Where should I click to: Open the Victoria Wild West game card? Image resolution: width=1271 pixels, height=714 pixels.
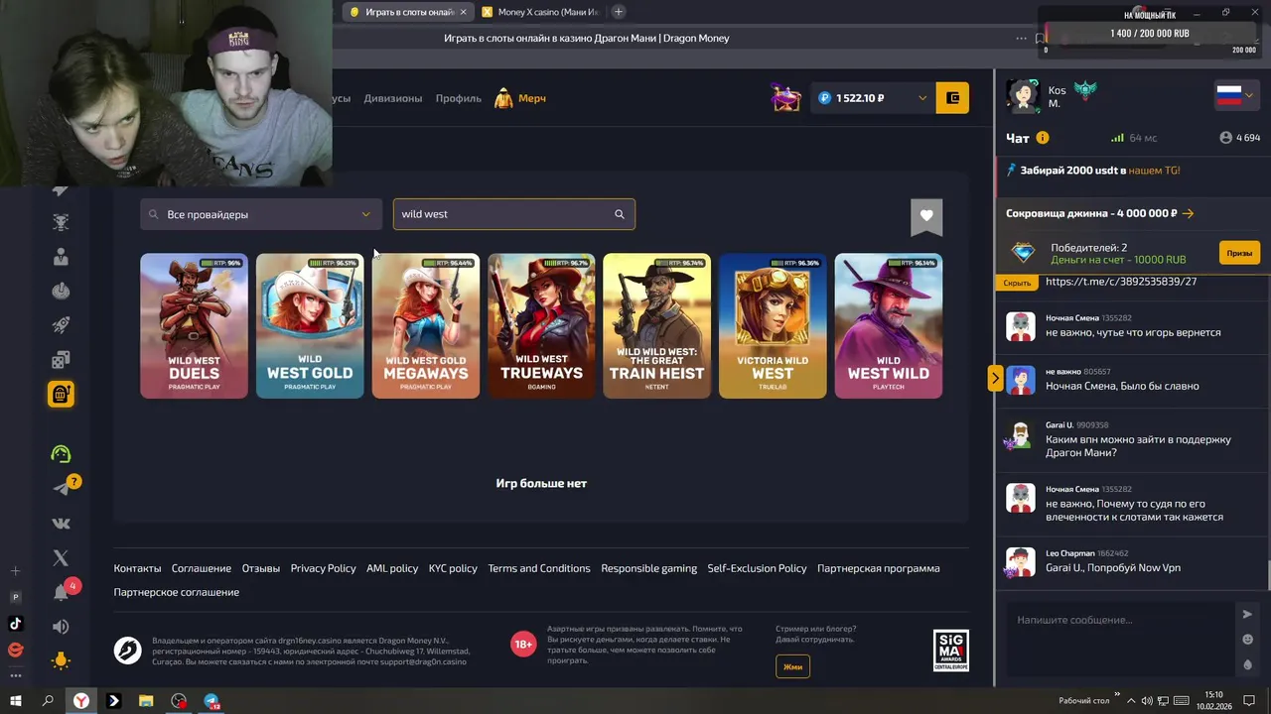point(773,326)
